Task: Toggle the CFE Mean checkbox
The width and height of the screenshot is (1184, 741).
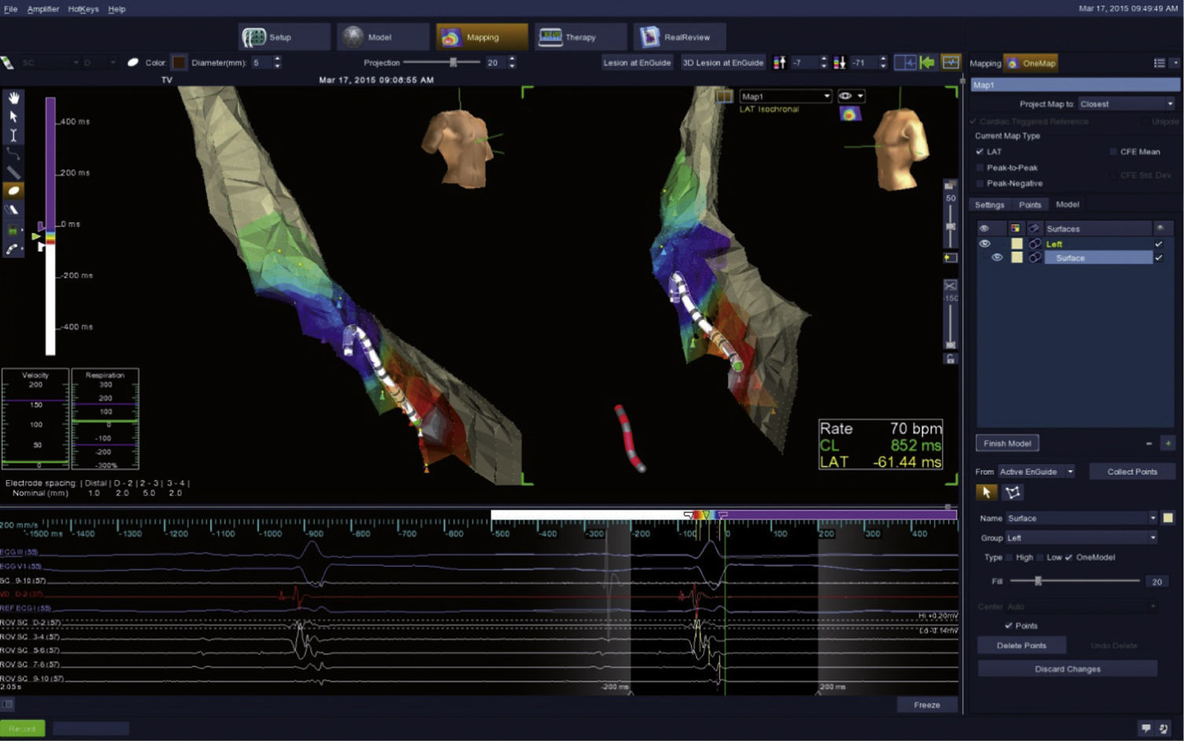Action: (1113, 152)
